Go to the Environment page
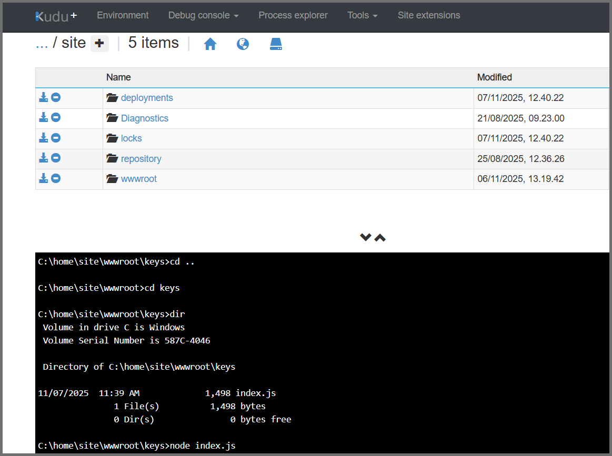 [123, 15]
